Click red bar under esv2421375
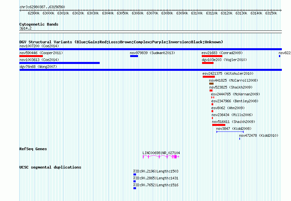Image resolution: width=291 pixels, height=201 pixels. click(209, 77)
